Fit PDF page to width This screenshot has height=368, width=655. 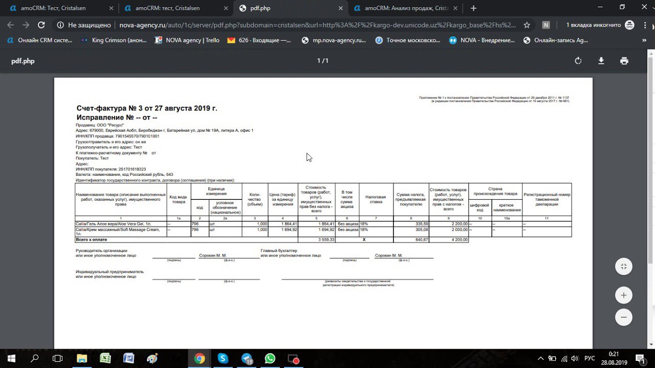[x=623, y=266]
